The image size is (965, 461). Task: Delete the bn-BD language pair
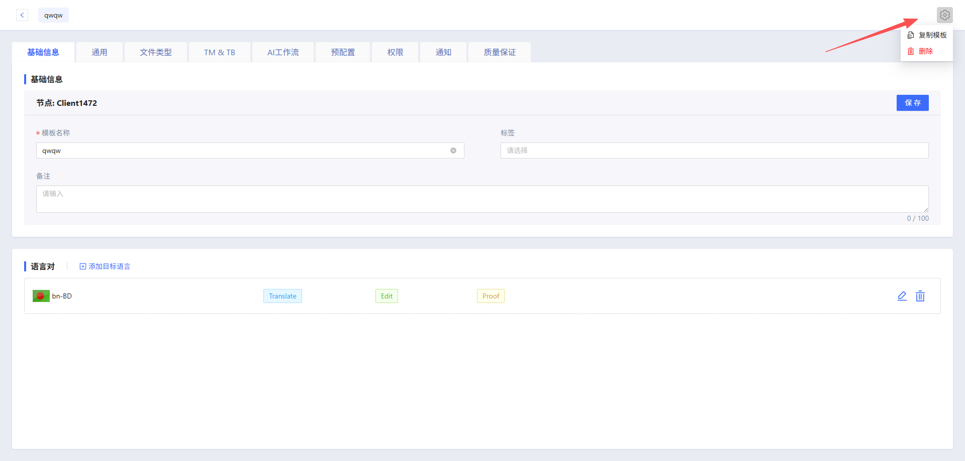pyautogui.click(x=920, y=296)
